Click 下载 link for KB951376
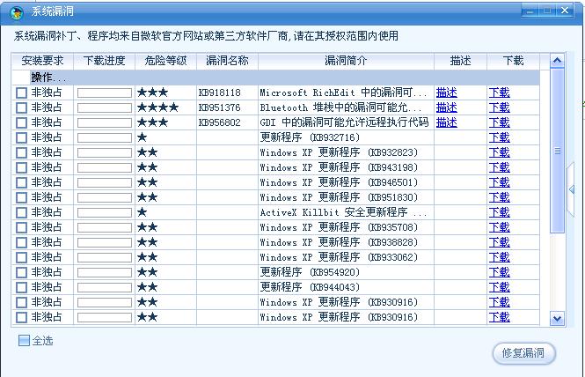The image size is (585, 377). click(499, 107)
